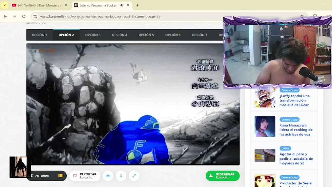Click the LMDLI tag label
This screenshot has height=187, width=332.
click(285, 148)
